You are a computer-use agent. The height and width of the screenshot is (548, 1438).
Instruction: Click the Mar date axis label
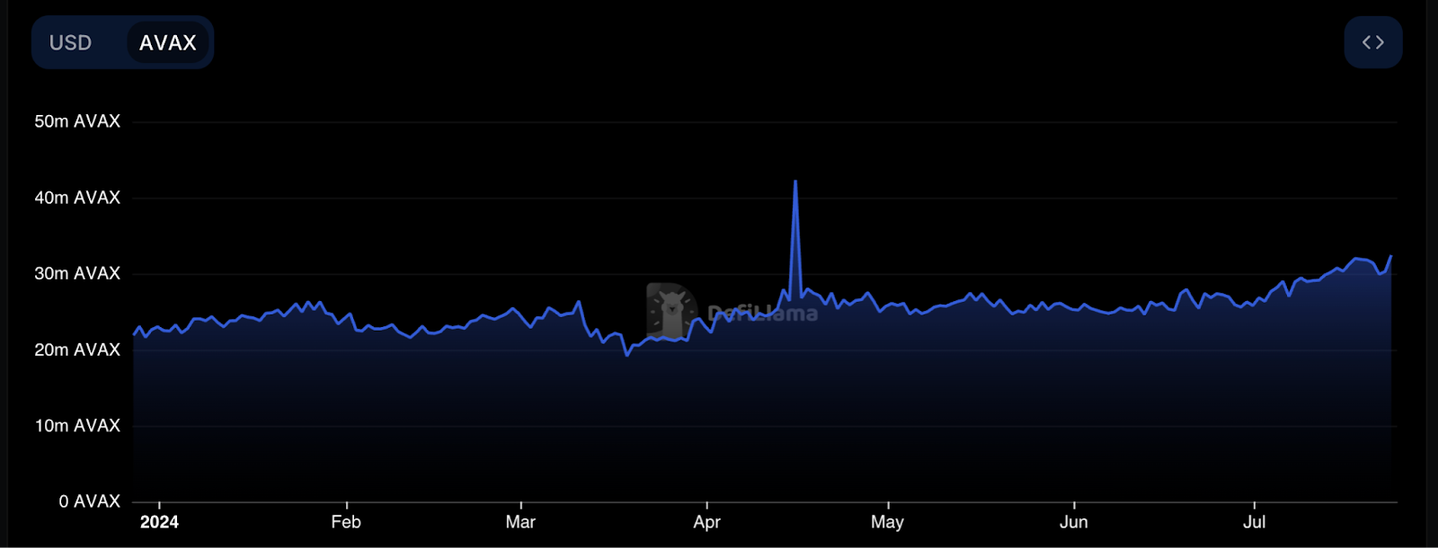(x=520, y=522)
